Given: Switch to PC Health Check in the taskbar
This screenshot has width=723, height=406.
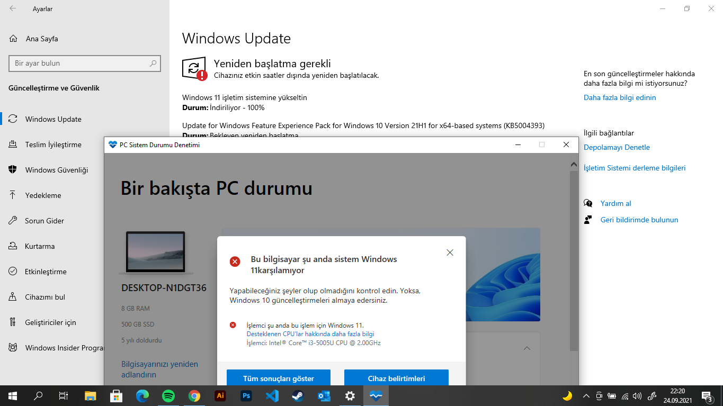Looking at the screenshot, I should (376, 395).
